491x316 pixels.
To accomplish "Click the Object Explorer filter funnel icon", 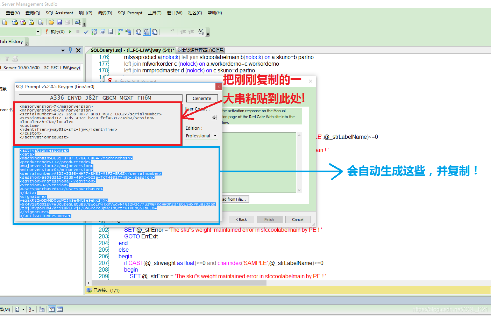I will (x=7, y=59).
